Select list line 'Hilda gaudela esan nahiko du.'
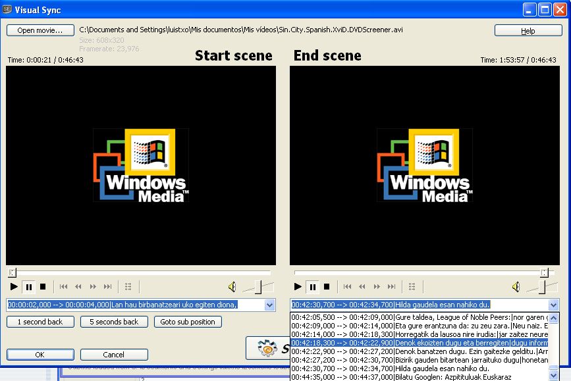 (x=420, y=368)
